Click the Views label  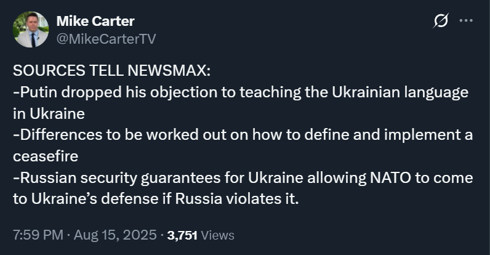pyautogui.click(x=217, y=235)
